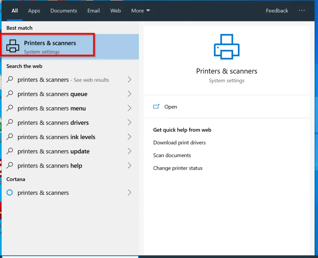This screenshot has height=258, width=318.
Task: Click the Feedback button
Action: coord(277,11)
